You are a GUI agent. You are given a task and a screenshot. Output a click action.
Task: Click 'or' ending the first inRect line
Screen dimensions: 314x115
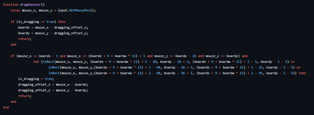293,62
